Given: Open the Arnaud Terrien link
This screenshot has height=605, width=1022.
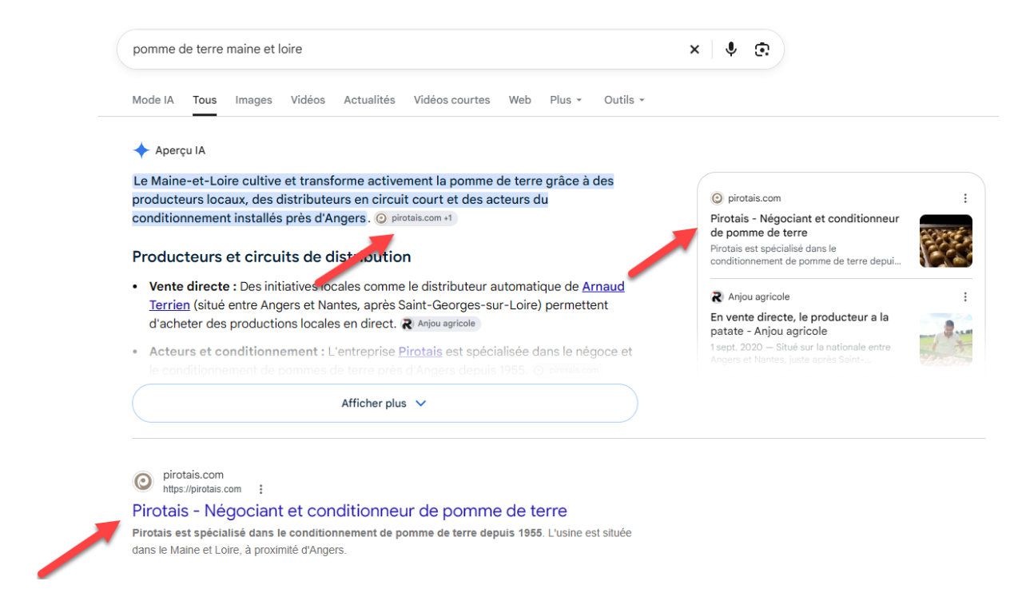Looking at the screenshot, I should click(x=603, y=286).
